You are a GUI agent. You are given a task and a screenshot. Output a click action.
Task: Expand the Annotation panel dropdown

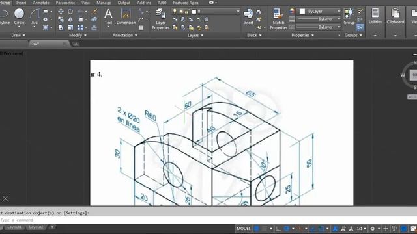(125, 35)
